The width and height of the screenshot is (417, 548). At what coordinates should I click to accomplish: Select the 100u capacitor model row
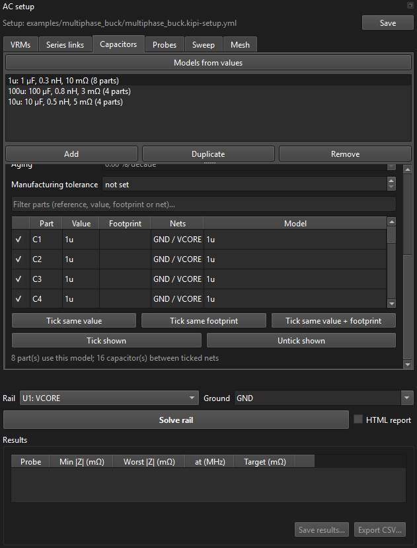(x=208, y=91)
